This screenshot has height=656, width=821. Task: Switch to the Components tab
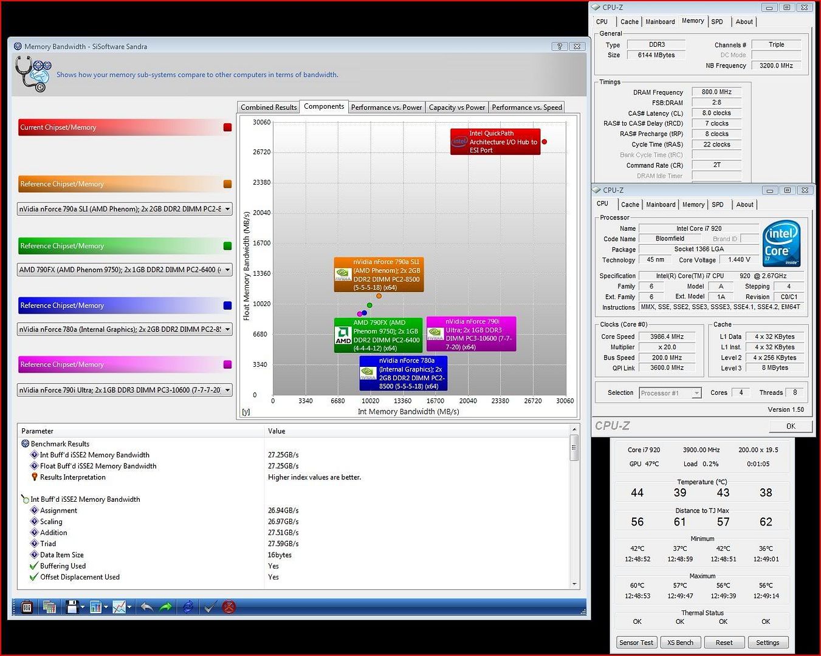pyautogui.click(x=324, y=106)
